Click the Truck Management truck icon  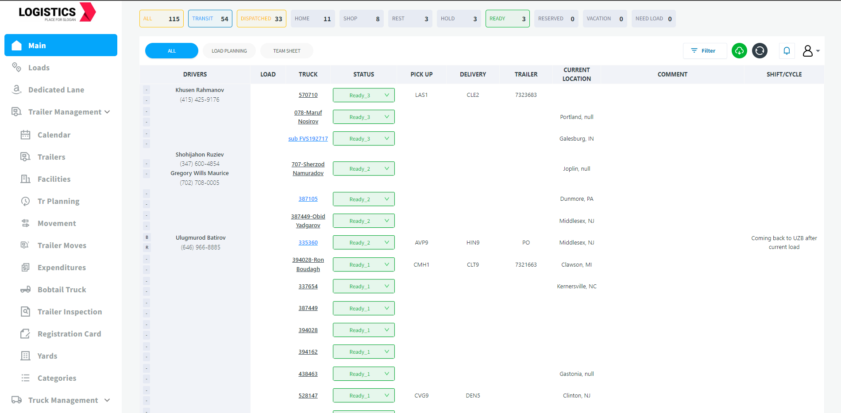(17, 400)
